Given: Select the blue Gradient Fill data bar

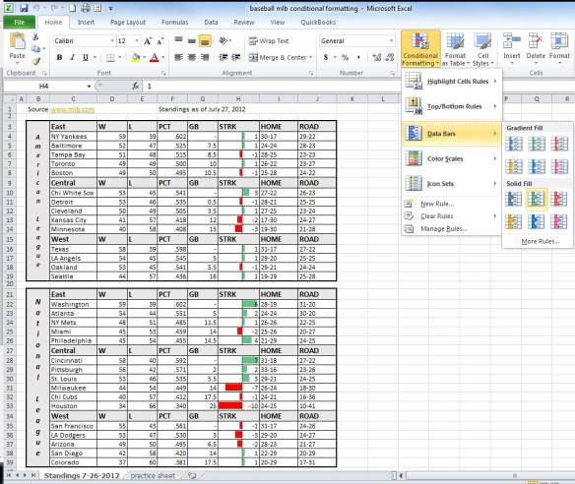Looking at the screenshot, I should pyautogui.click(x=514, y=144).
